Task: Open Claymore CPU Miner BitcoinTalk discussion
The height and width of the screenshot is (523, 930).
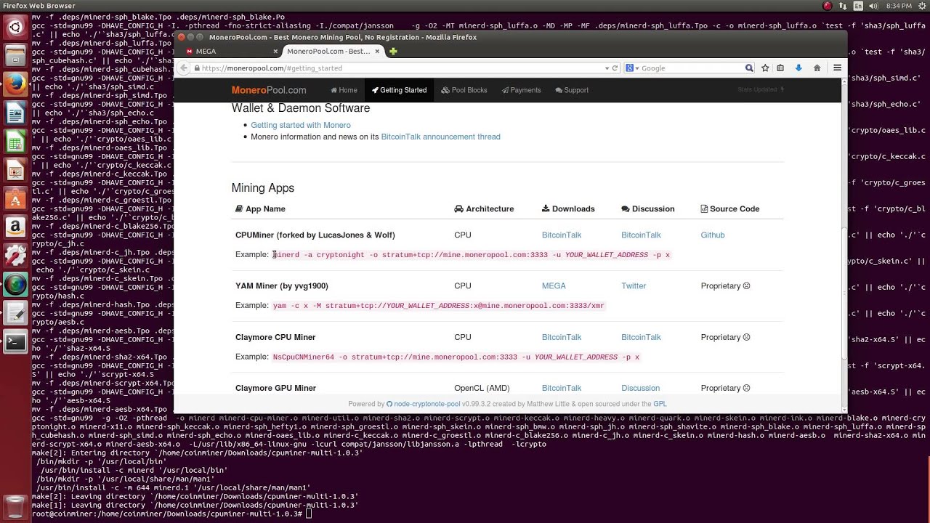Action: 641,337
